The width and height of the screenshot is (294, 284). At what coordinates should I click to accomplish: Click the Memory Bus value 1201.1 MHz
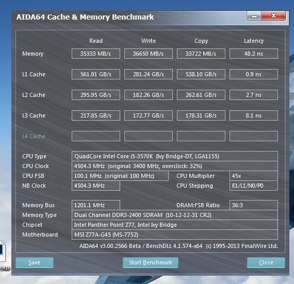coord(96,205)
